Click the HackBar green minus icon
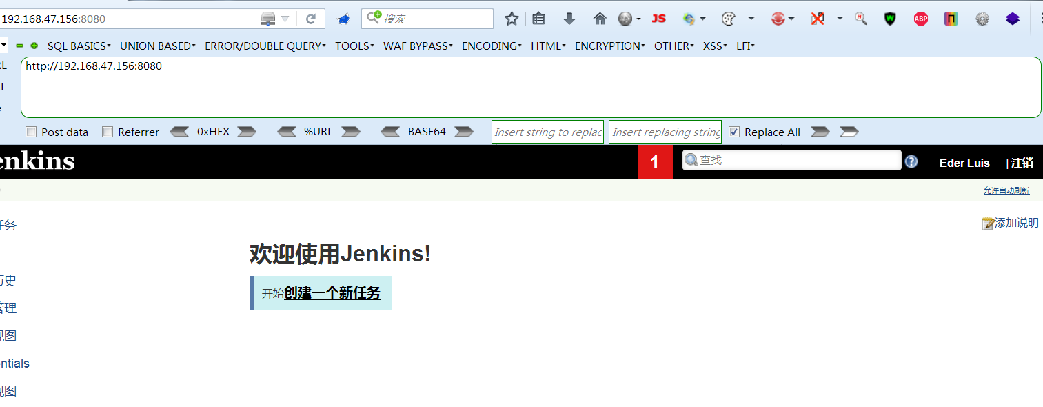 20,46
